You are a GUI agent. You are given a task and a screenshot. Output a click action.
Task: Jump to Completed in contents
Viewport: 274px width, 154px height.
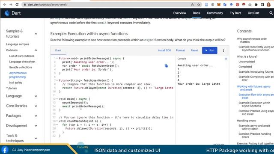click(245, 67)
